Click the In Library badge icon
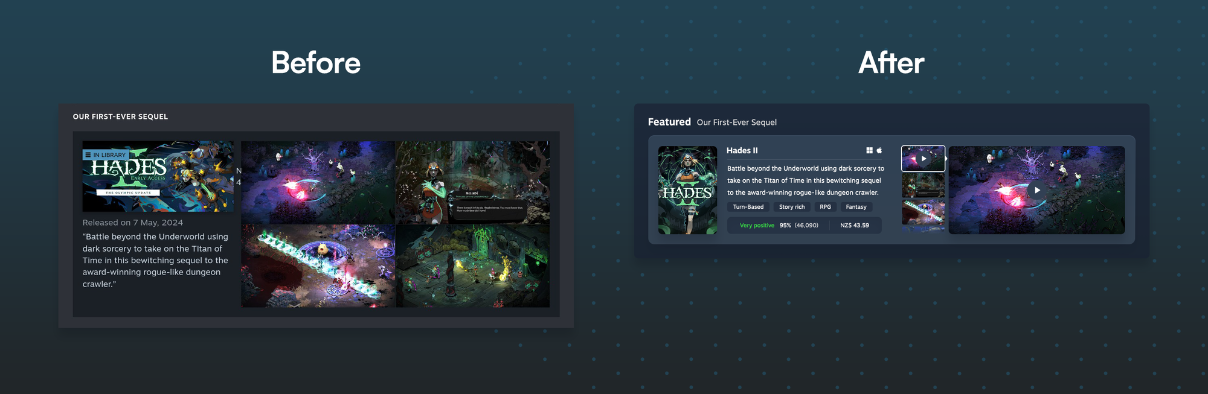1208x394 pixels. tap(88, 155)
